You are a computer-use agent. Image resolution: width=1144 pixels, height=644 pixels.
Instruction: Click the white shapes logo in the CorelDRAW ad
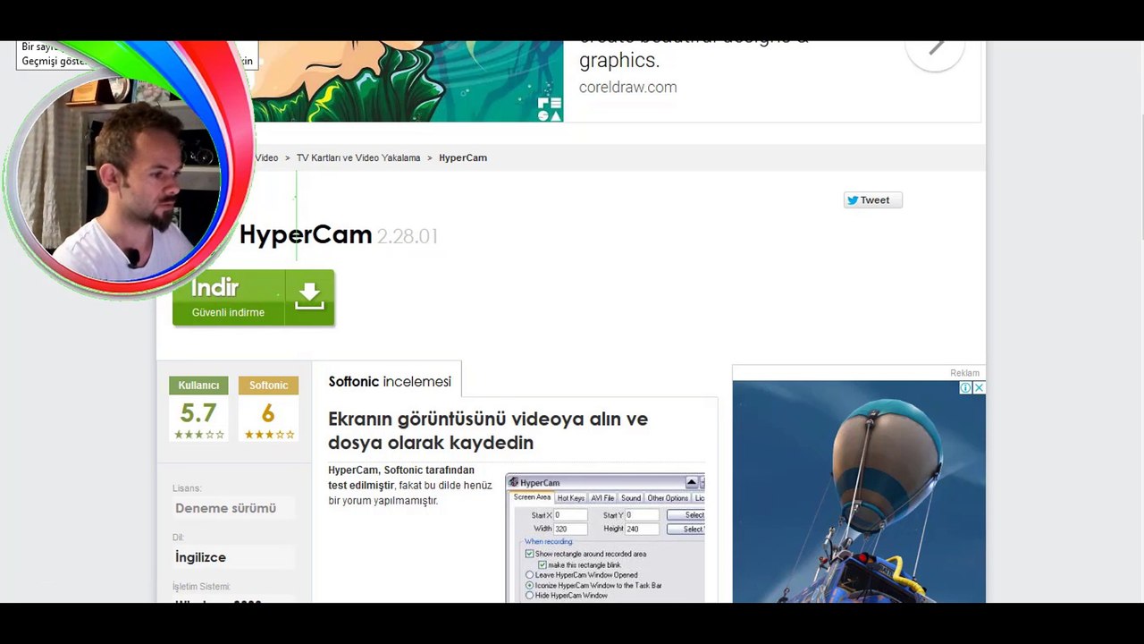[550, 108]
